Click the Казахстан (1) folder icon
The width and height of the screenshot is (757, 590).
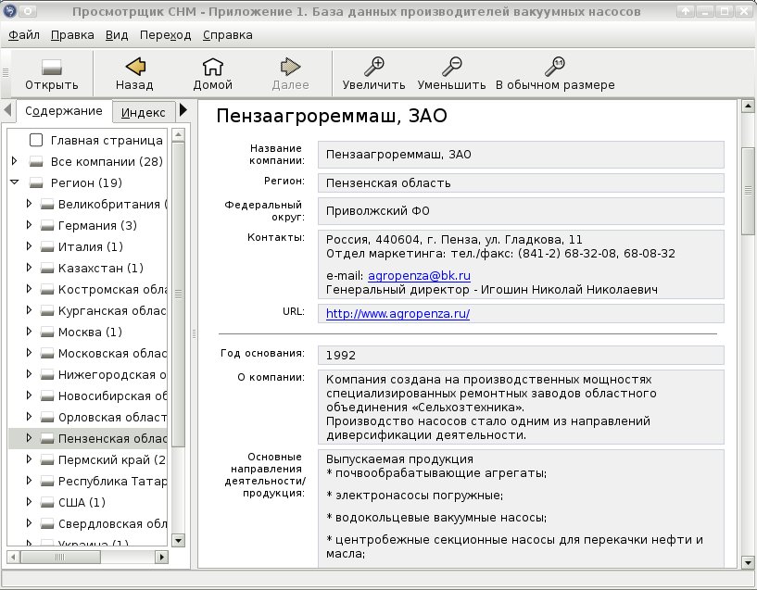click(47, 268)
